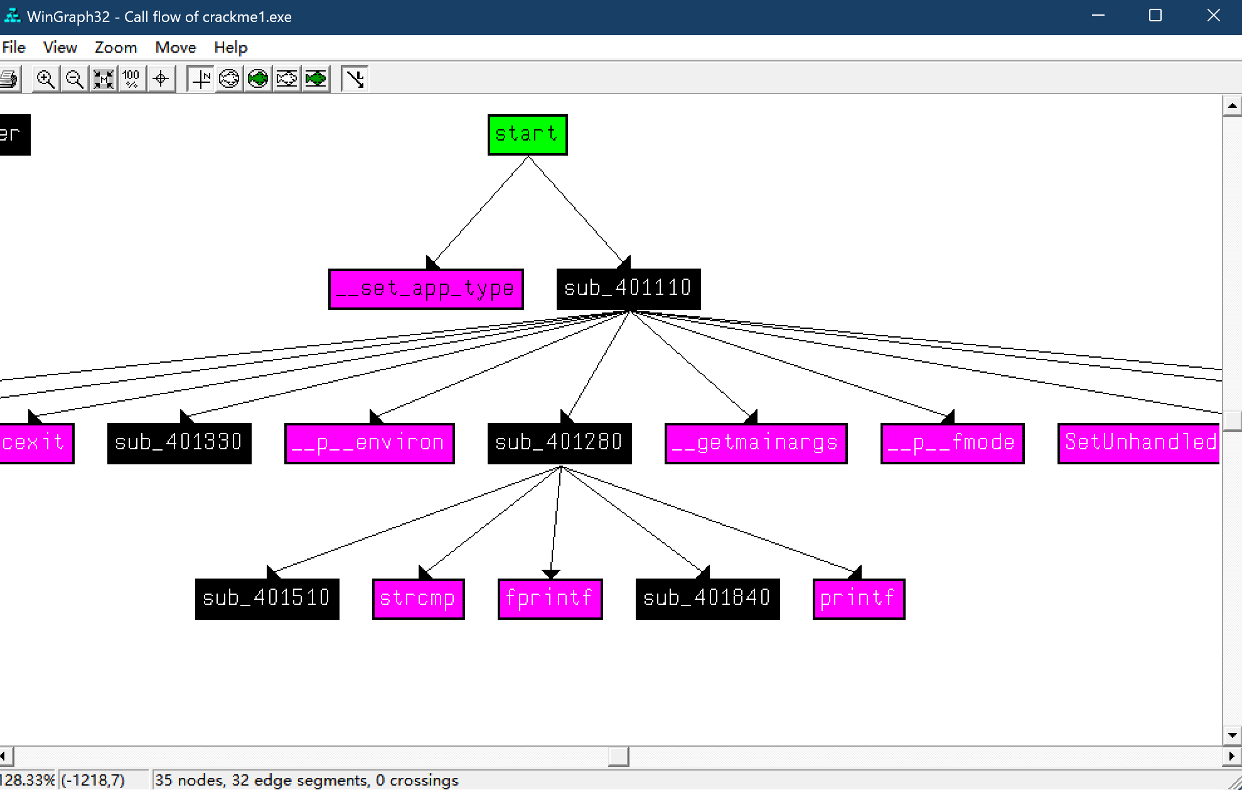Click the horizontal scrollbar left arrow
The image size is (1242, 790).
pos(5,757)
